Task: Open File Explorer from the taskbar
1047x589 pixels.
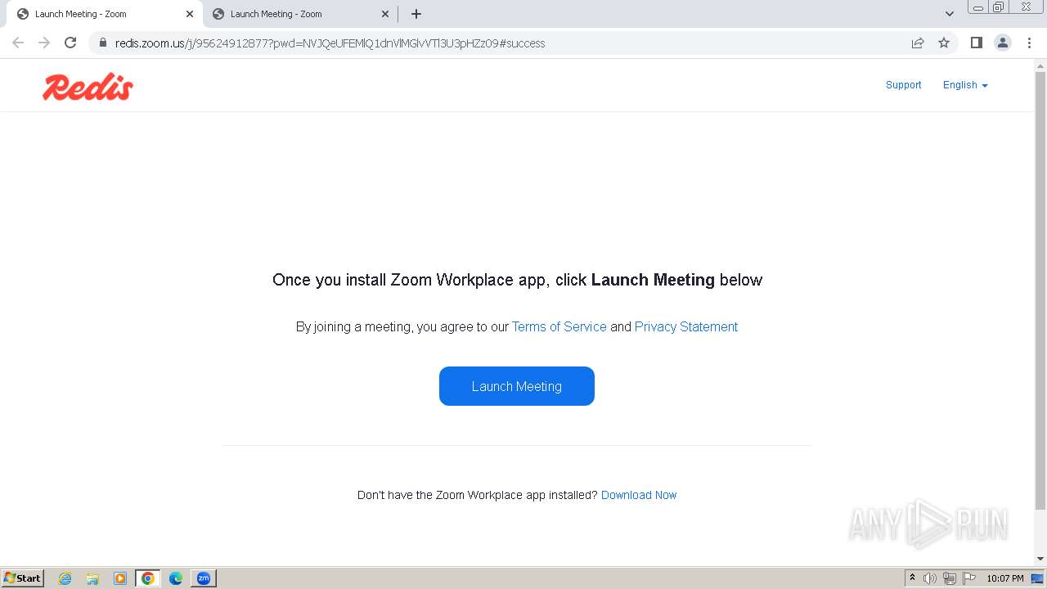Action: (x=92, y=578)
